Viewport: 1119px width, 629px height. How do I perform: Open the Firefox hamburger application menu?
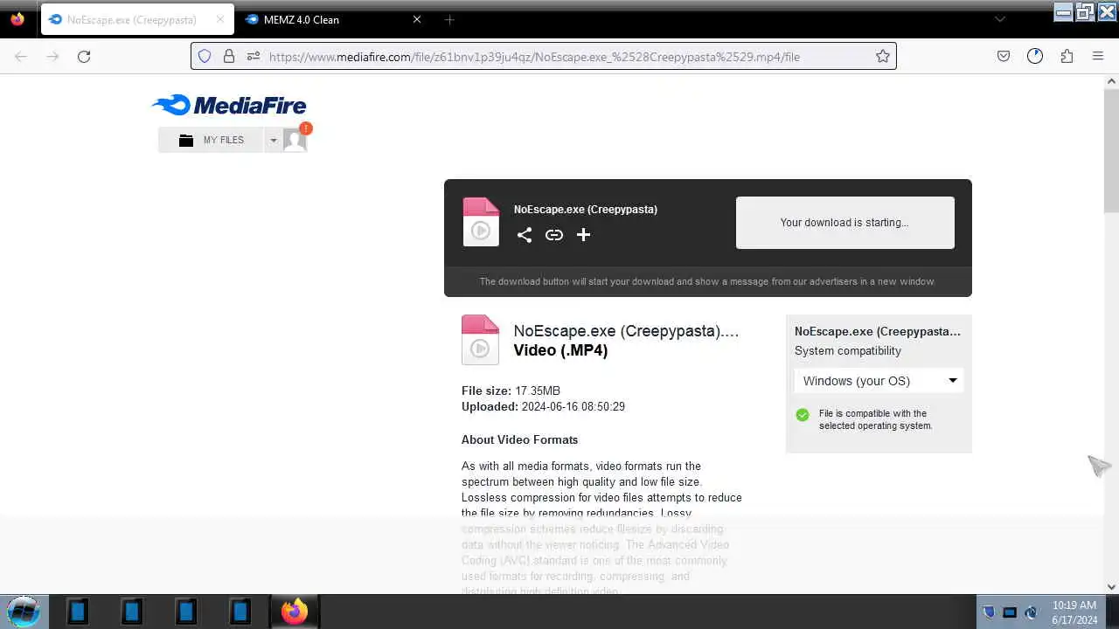1098,56
